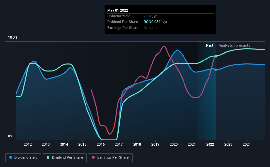Click the blue Dividend Yield legend dot
Screen dimensions: 270x167
11,157
